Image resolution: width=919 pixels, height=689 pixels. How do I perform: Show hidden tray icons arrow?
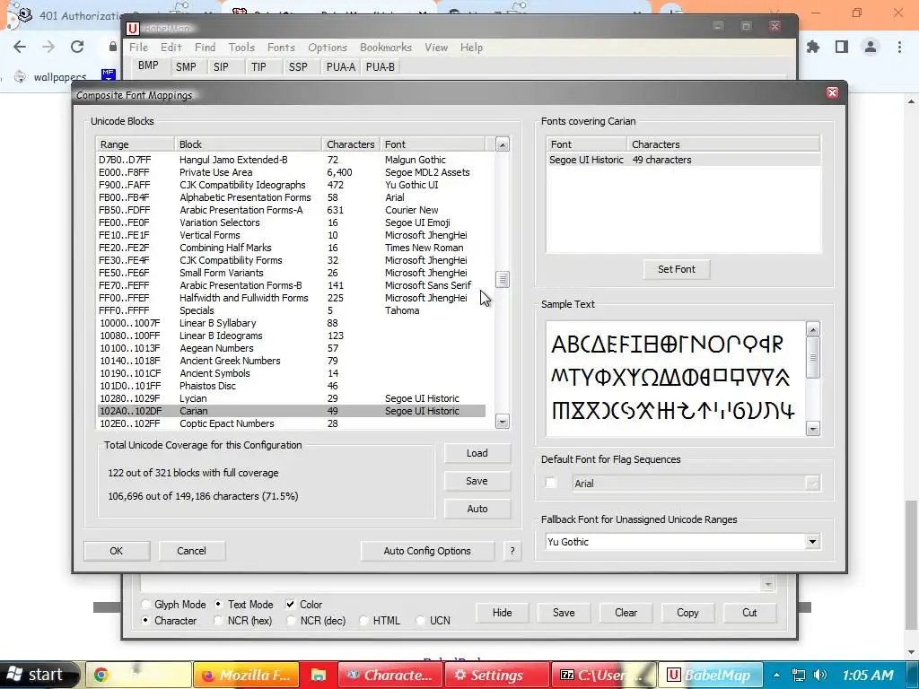click(776, 675)
